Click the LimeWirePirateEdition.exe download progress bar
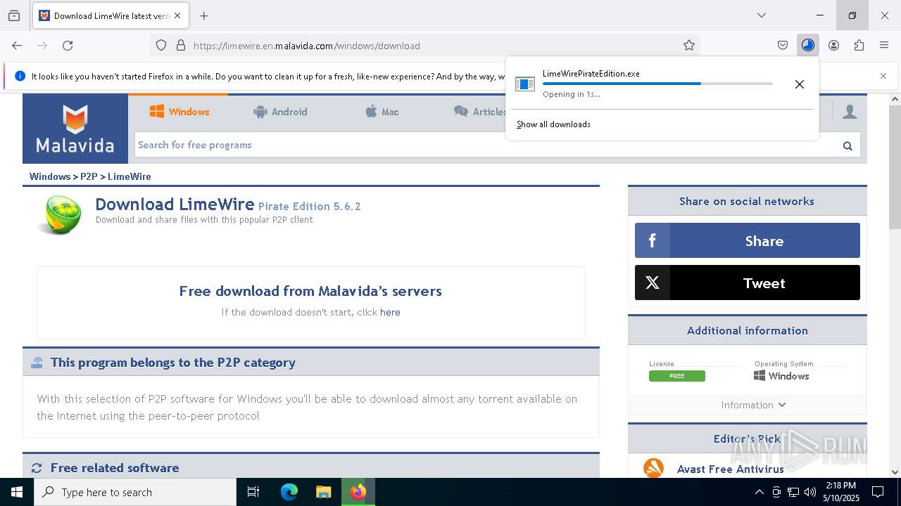Screen dimensions: 901x506 tap(657, 84)
